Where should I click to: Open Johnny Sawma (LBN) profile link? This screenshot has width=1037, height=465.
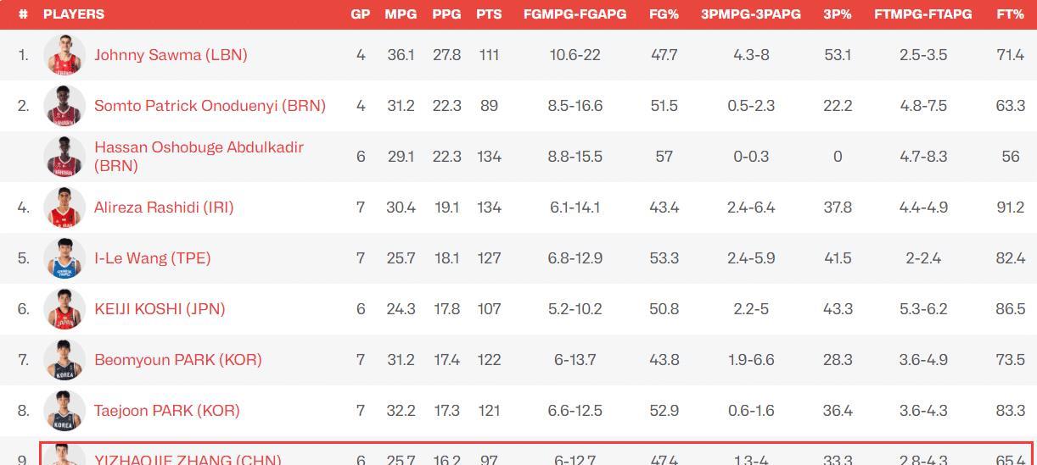(171, 55)
